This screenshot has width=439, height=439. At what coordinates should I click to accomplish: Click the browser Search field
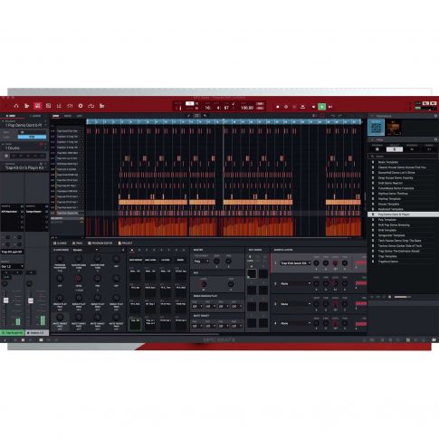point(403,157)
